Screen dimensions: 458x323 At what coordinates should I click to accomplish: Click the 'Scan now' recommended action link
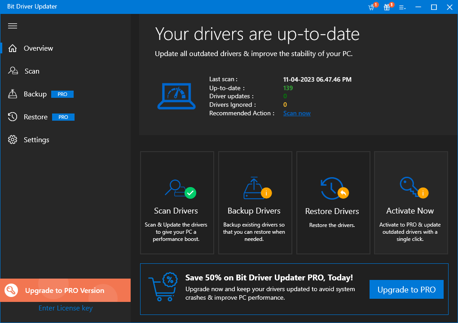[297, 113]
